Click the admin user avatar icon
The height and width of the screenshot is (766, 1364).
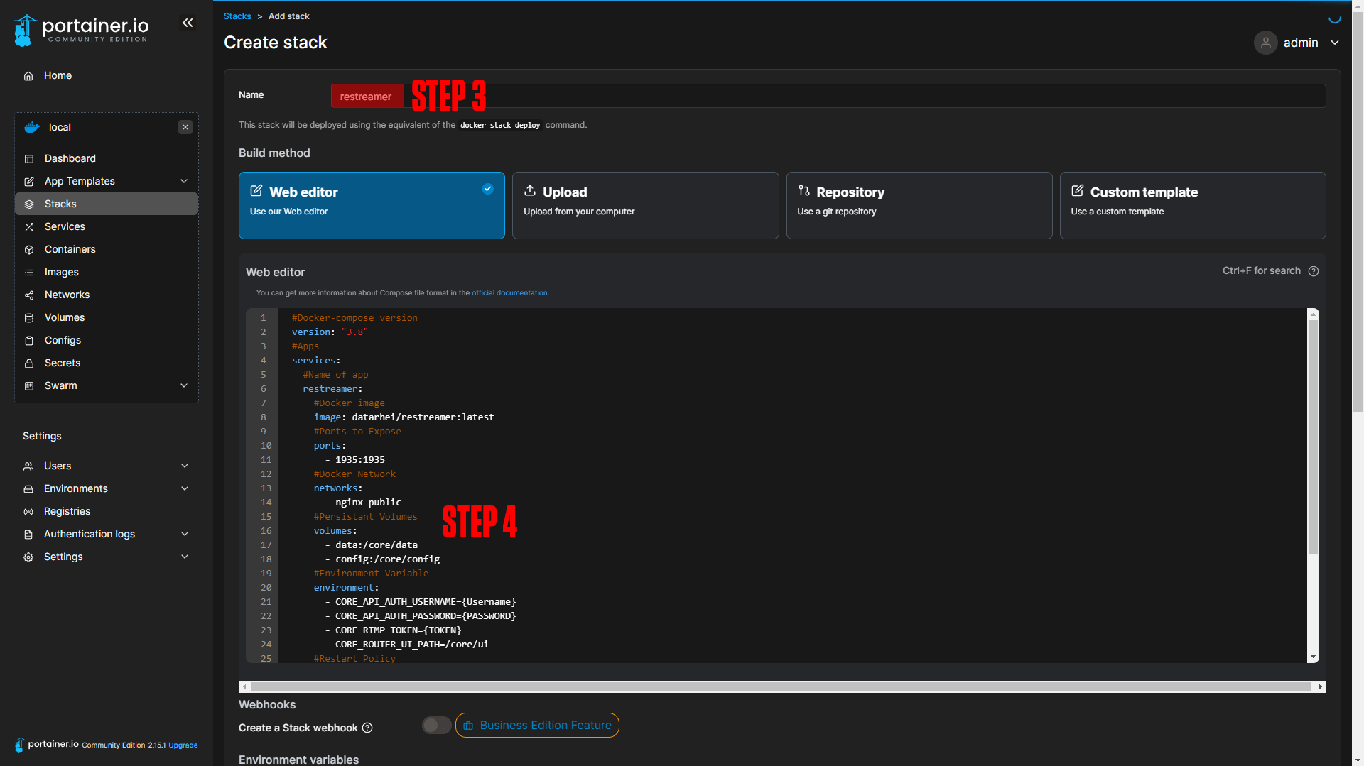[1265, 43]
